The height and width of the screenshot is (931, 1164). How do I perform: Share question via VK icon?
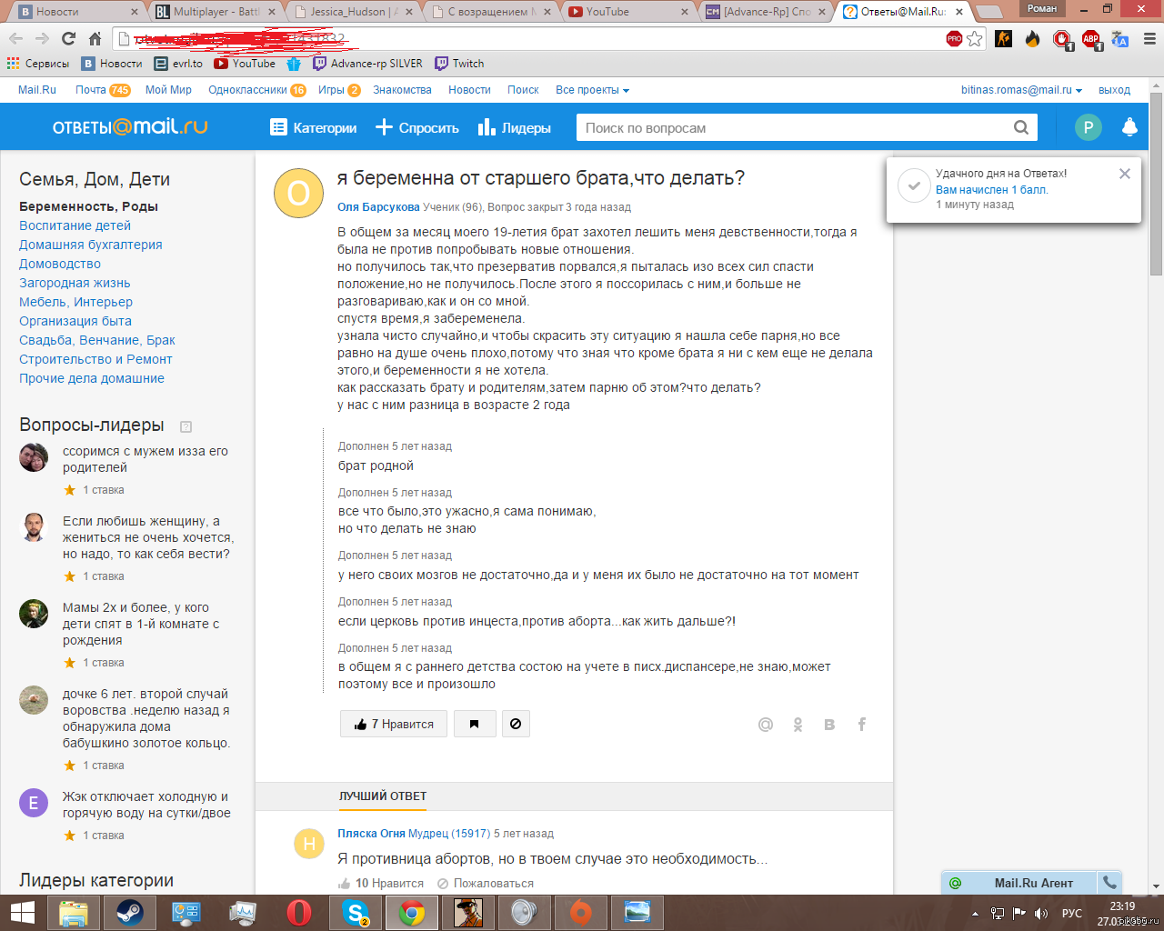click(x=829, y=725)
